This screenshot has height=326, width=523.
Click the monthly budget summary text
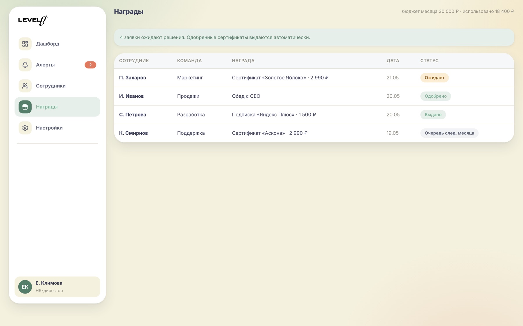click(x=458, y=11)
